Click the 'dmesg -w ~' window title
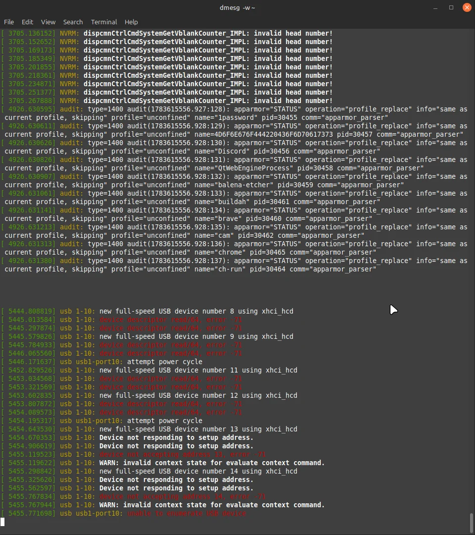This screenshot has width=475, height=535. pos(237,7)
